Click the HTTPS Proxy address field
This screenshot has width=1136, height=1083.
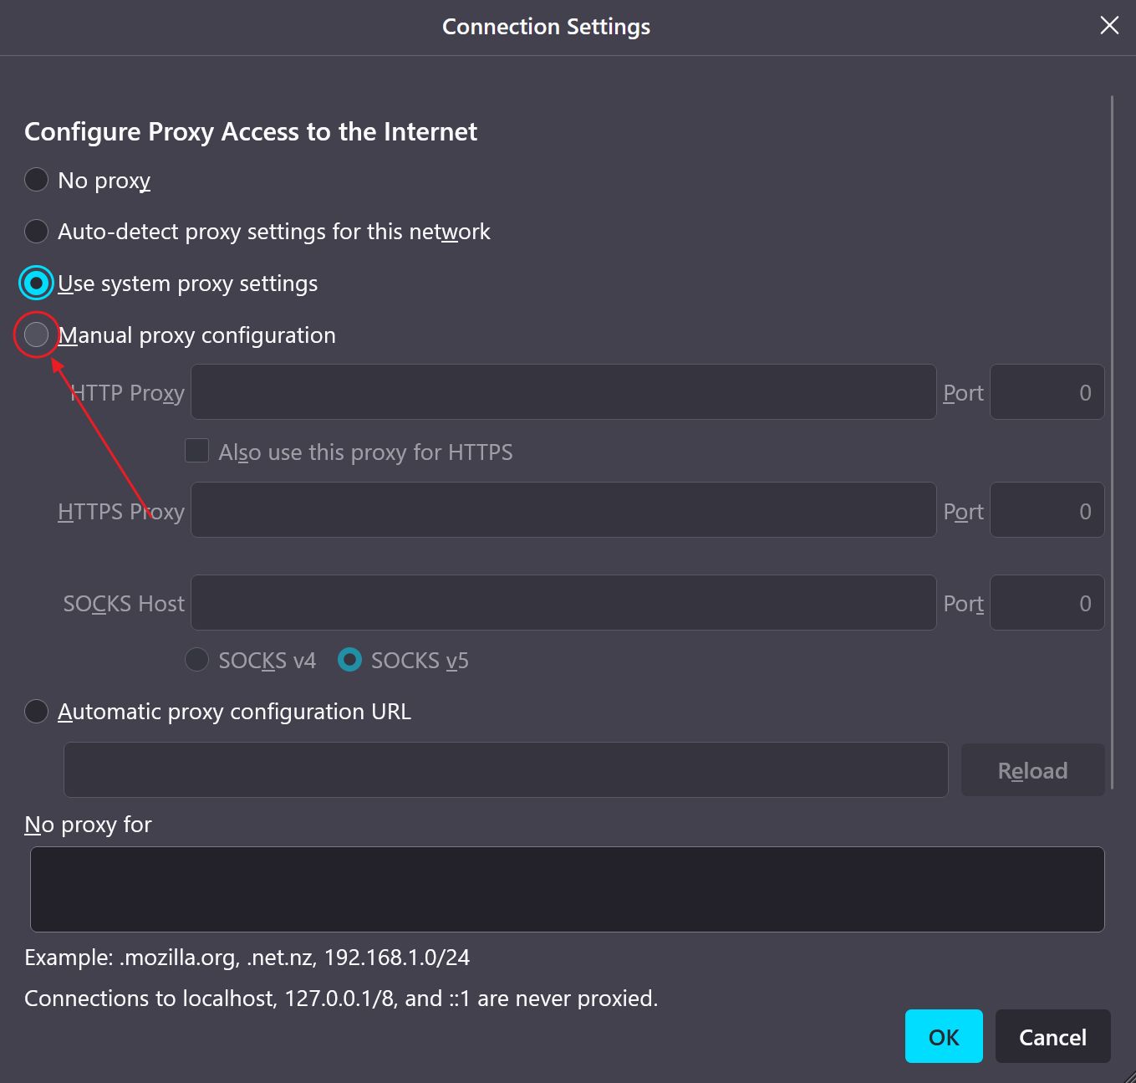[562, 509]
